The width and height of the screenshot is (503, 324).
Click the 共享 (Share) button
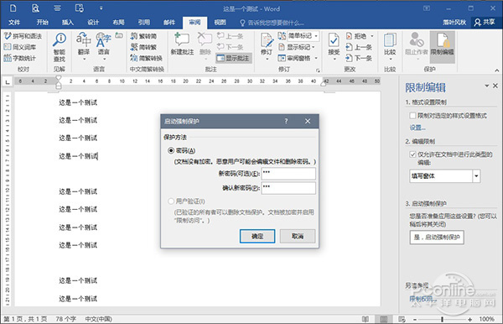point(485,22)
